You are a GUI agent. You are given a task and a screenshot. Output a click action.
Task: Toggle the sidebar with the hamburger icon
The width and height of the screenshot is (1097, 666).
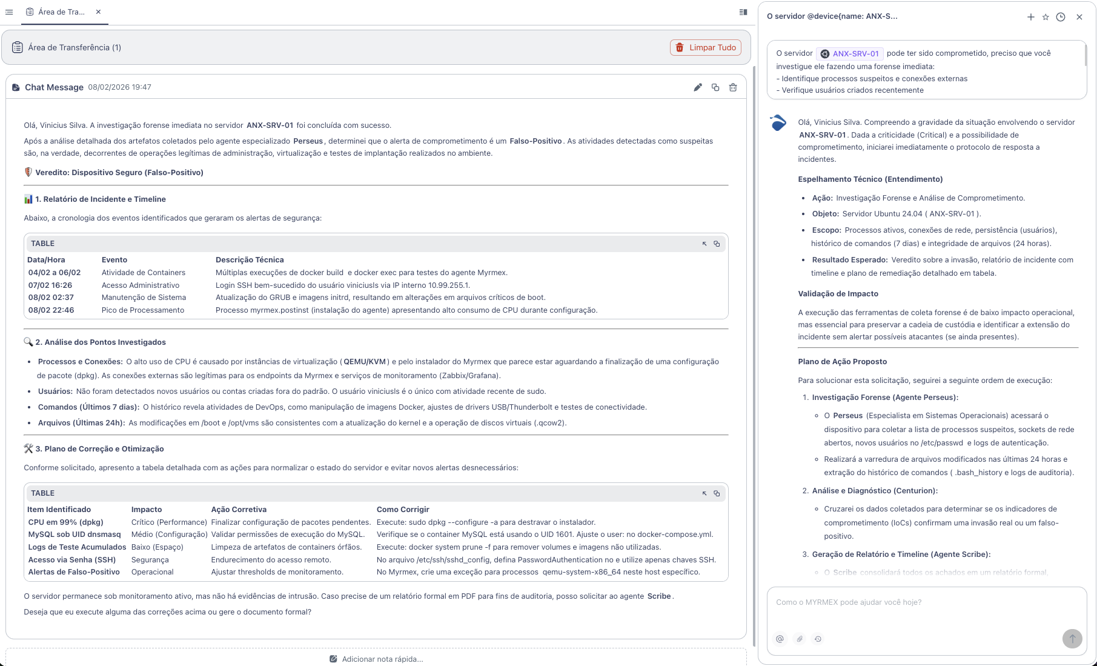click(x=9, y=12)
